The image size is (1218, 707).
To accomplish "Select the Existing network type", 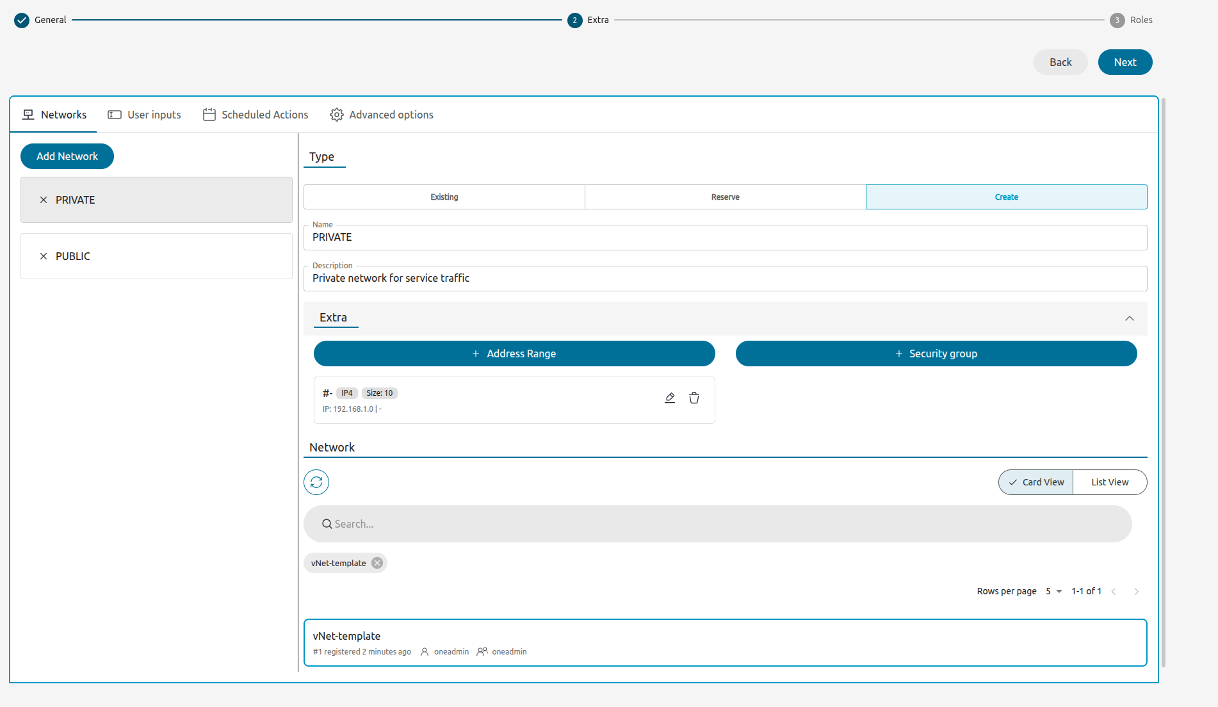I will (444, 197).
